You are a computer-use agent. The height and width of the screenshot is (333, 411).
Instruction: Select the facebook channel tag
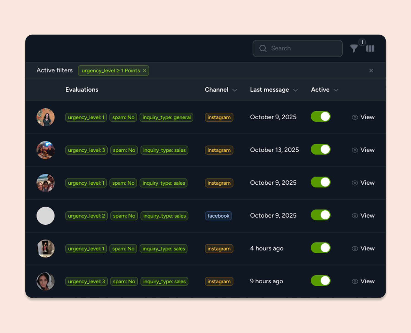(x=218, y=216)
